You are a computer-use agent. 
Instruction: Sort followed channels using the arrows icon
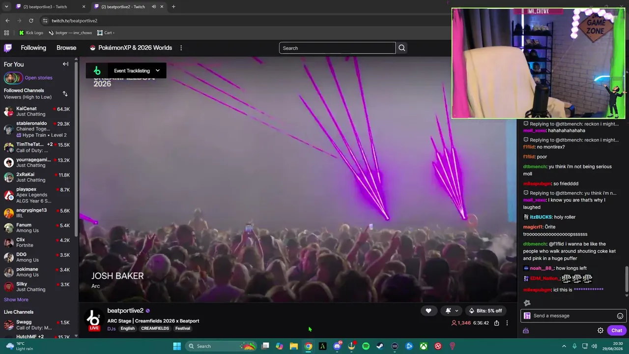click(65, 93)
